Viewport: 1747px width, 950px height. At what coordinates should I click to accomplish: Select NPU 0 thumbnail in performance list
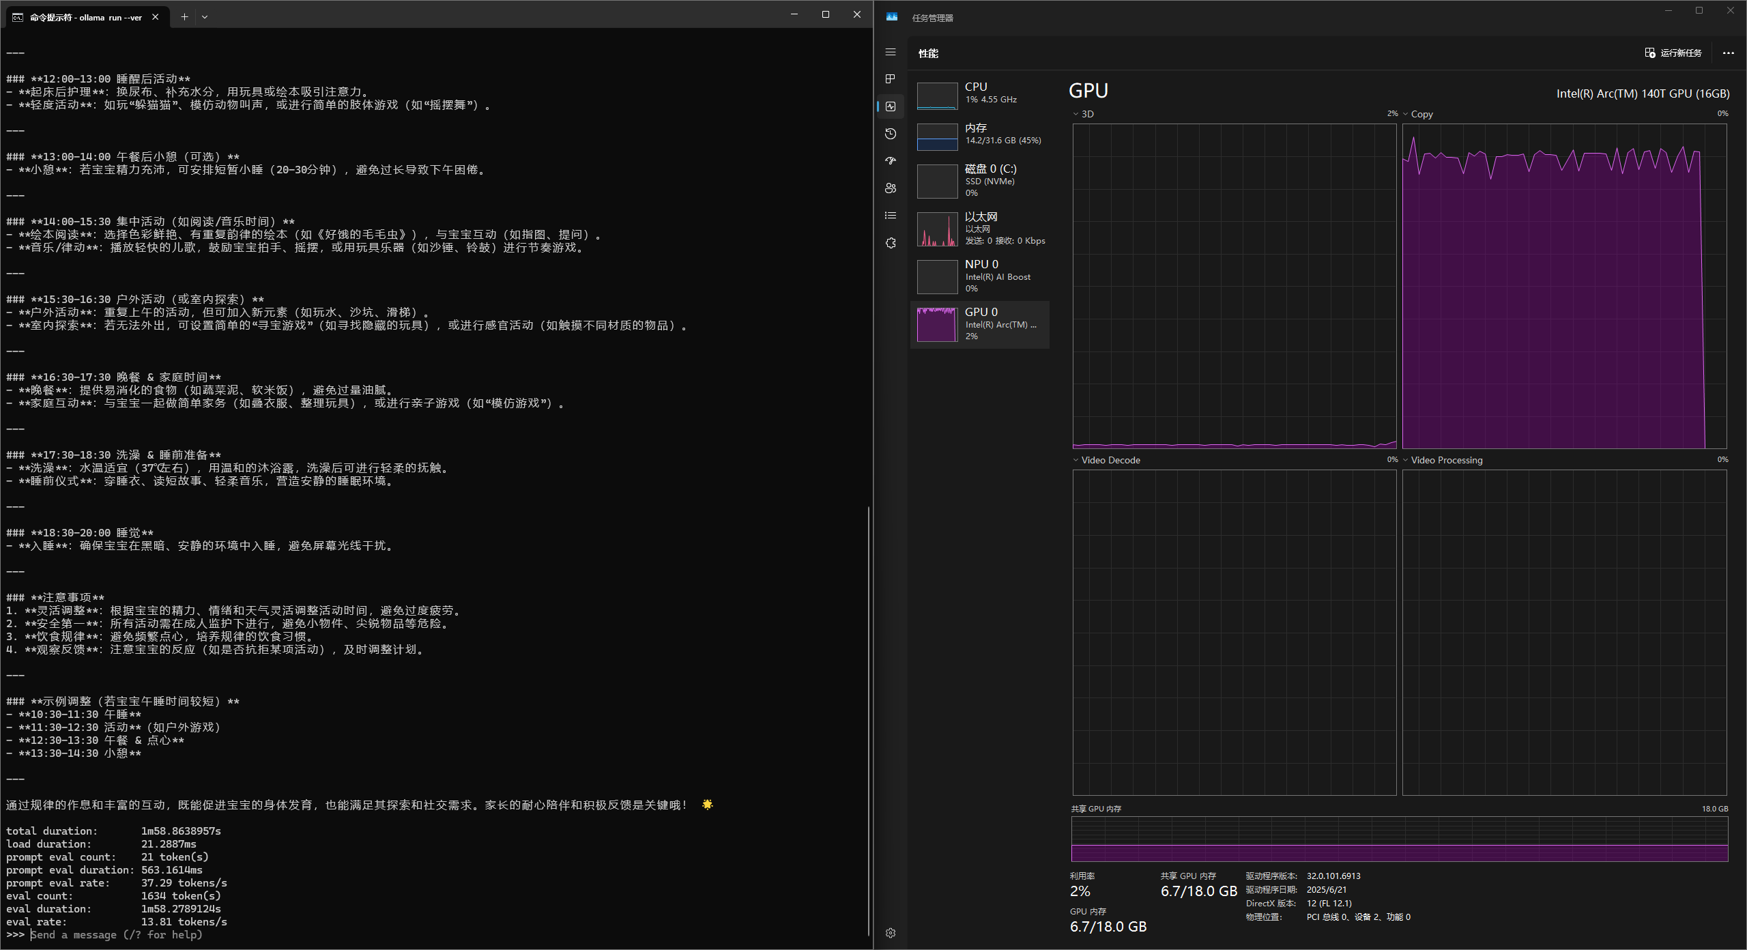pos(937,276)
